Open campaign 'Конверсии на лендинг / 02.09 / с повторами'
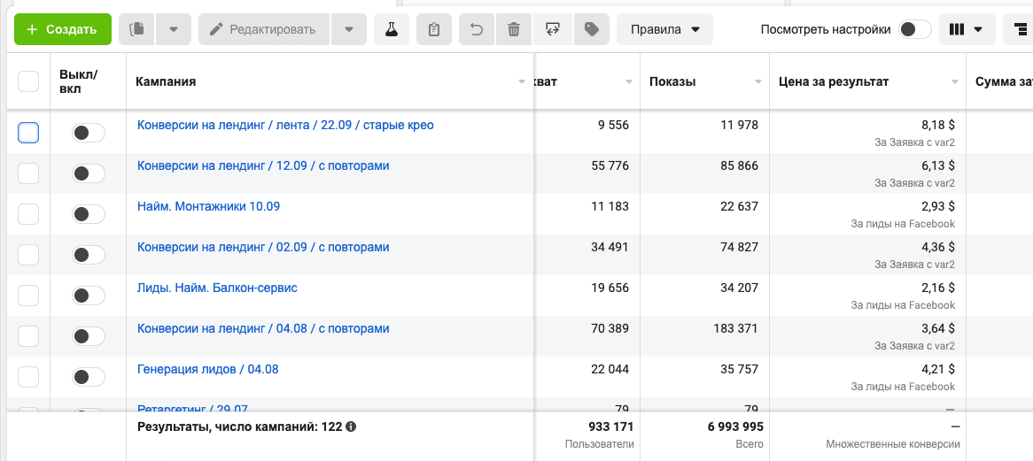1033x461 pixels. [263, 247]
